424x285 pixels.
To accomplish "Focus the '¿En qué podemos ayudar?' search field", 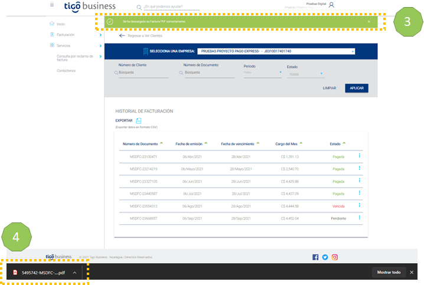I will pyautogui.click(x=171, y=6).
